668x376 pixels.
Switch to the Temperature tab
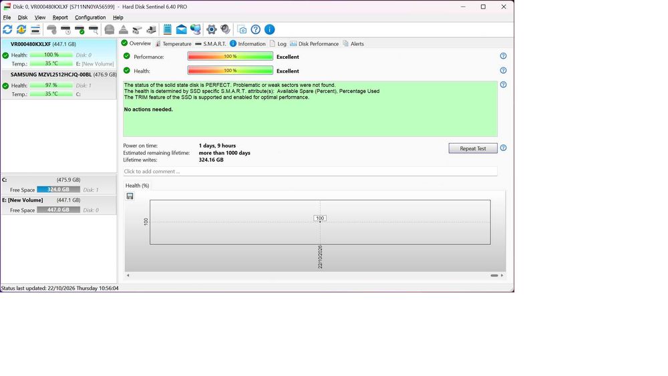[173, 44]
